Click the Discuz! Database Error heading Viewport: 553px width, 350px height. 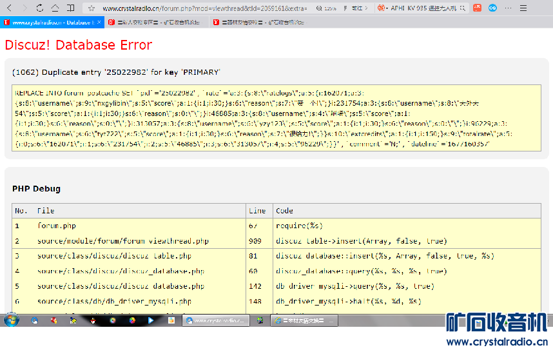(78, 45)
